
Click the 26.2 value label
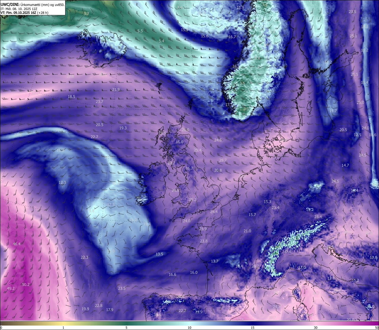pos(255,266)
